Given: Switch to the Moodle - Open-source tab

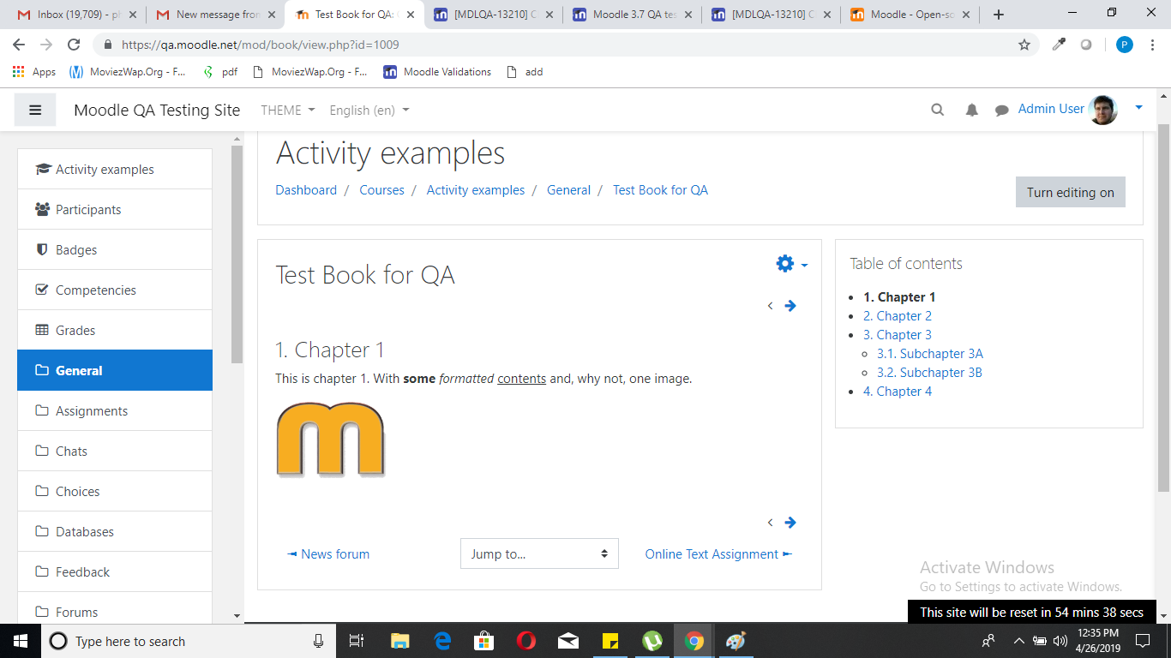Looking at the screenshot, I should pos(909,15).
